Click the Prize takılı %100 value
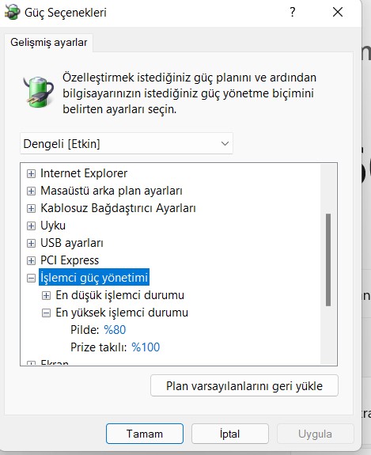 146,347
